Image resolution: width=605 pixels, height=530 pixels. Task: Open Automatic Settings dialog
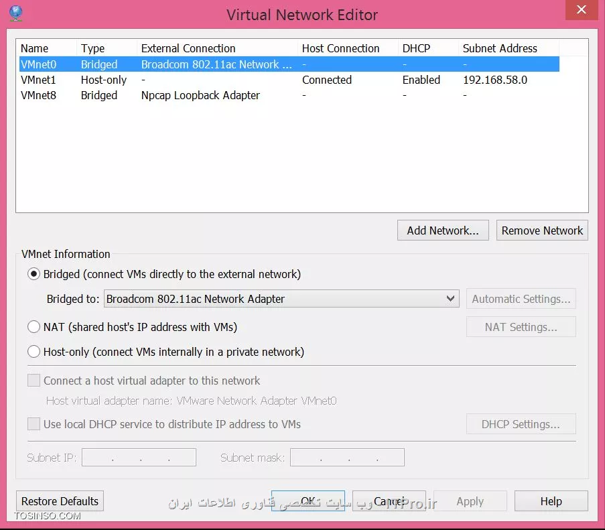click(521, 299)
